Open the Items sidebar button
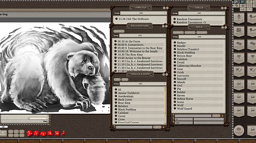The image size is (256, 143). 239,71
